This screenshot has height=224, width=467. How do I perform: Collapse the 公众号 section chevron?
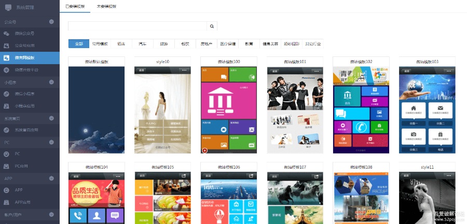(51, 22)
